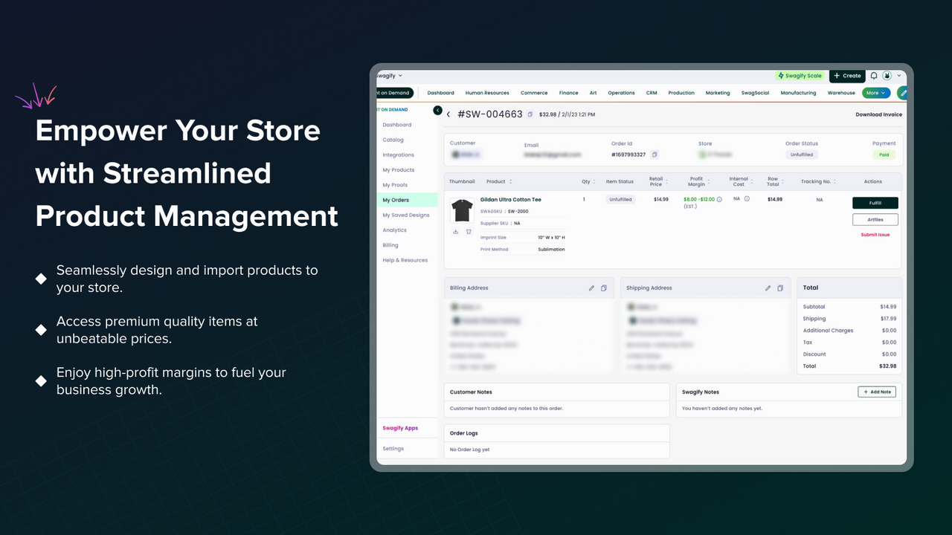Select My Products in the sidebar
The width and height of the screenshot is (952, 535).
click(399, 170)
